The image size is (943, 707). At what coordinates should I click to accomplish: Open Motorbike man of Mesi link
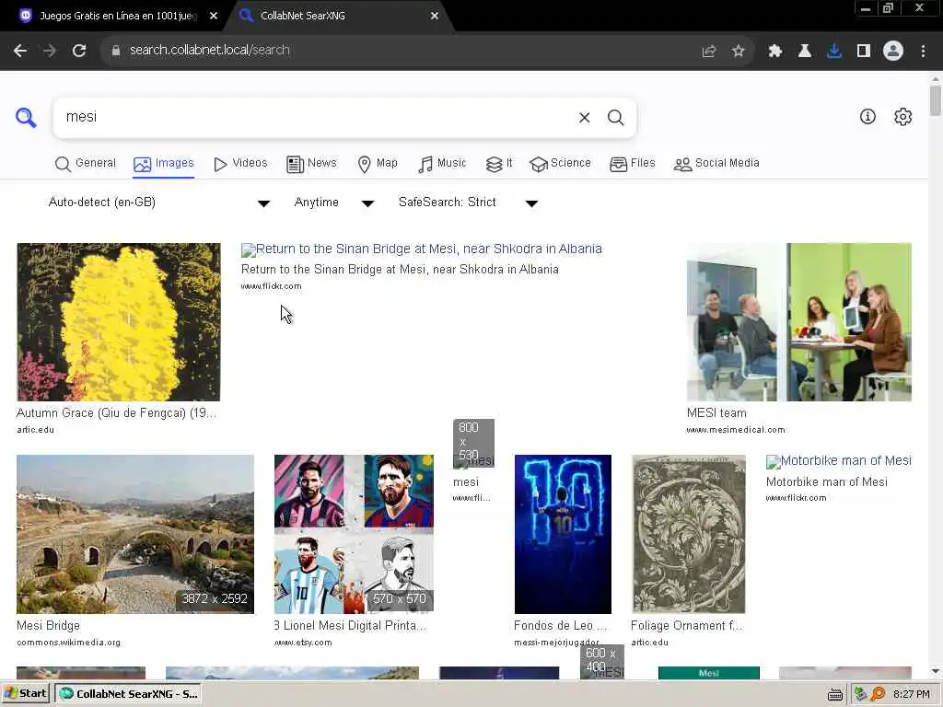839,461
